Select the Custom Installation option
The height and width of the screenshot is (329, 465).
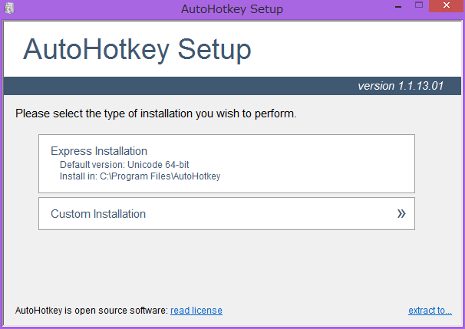pos(98,214)
